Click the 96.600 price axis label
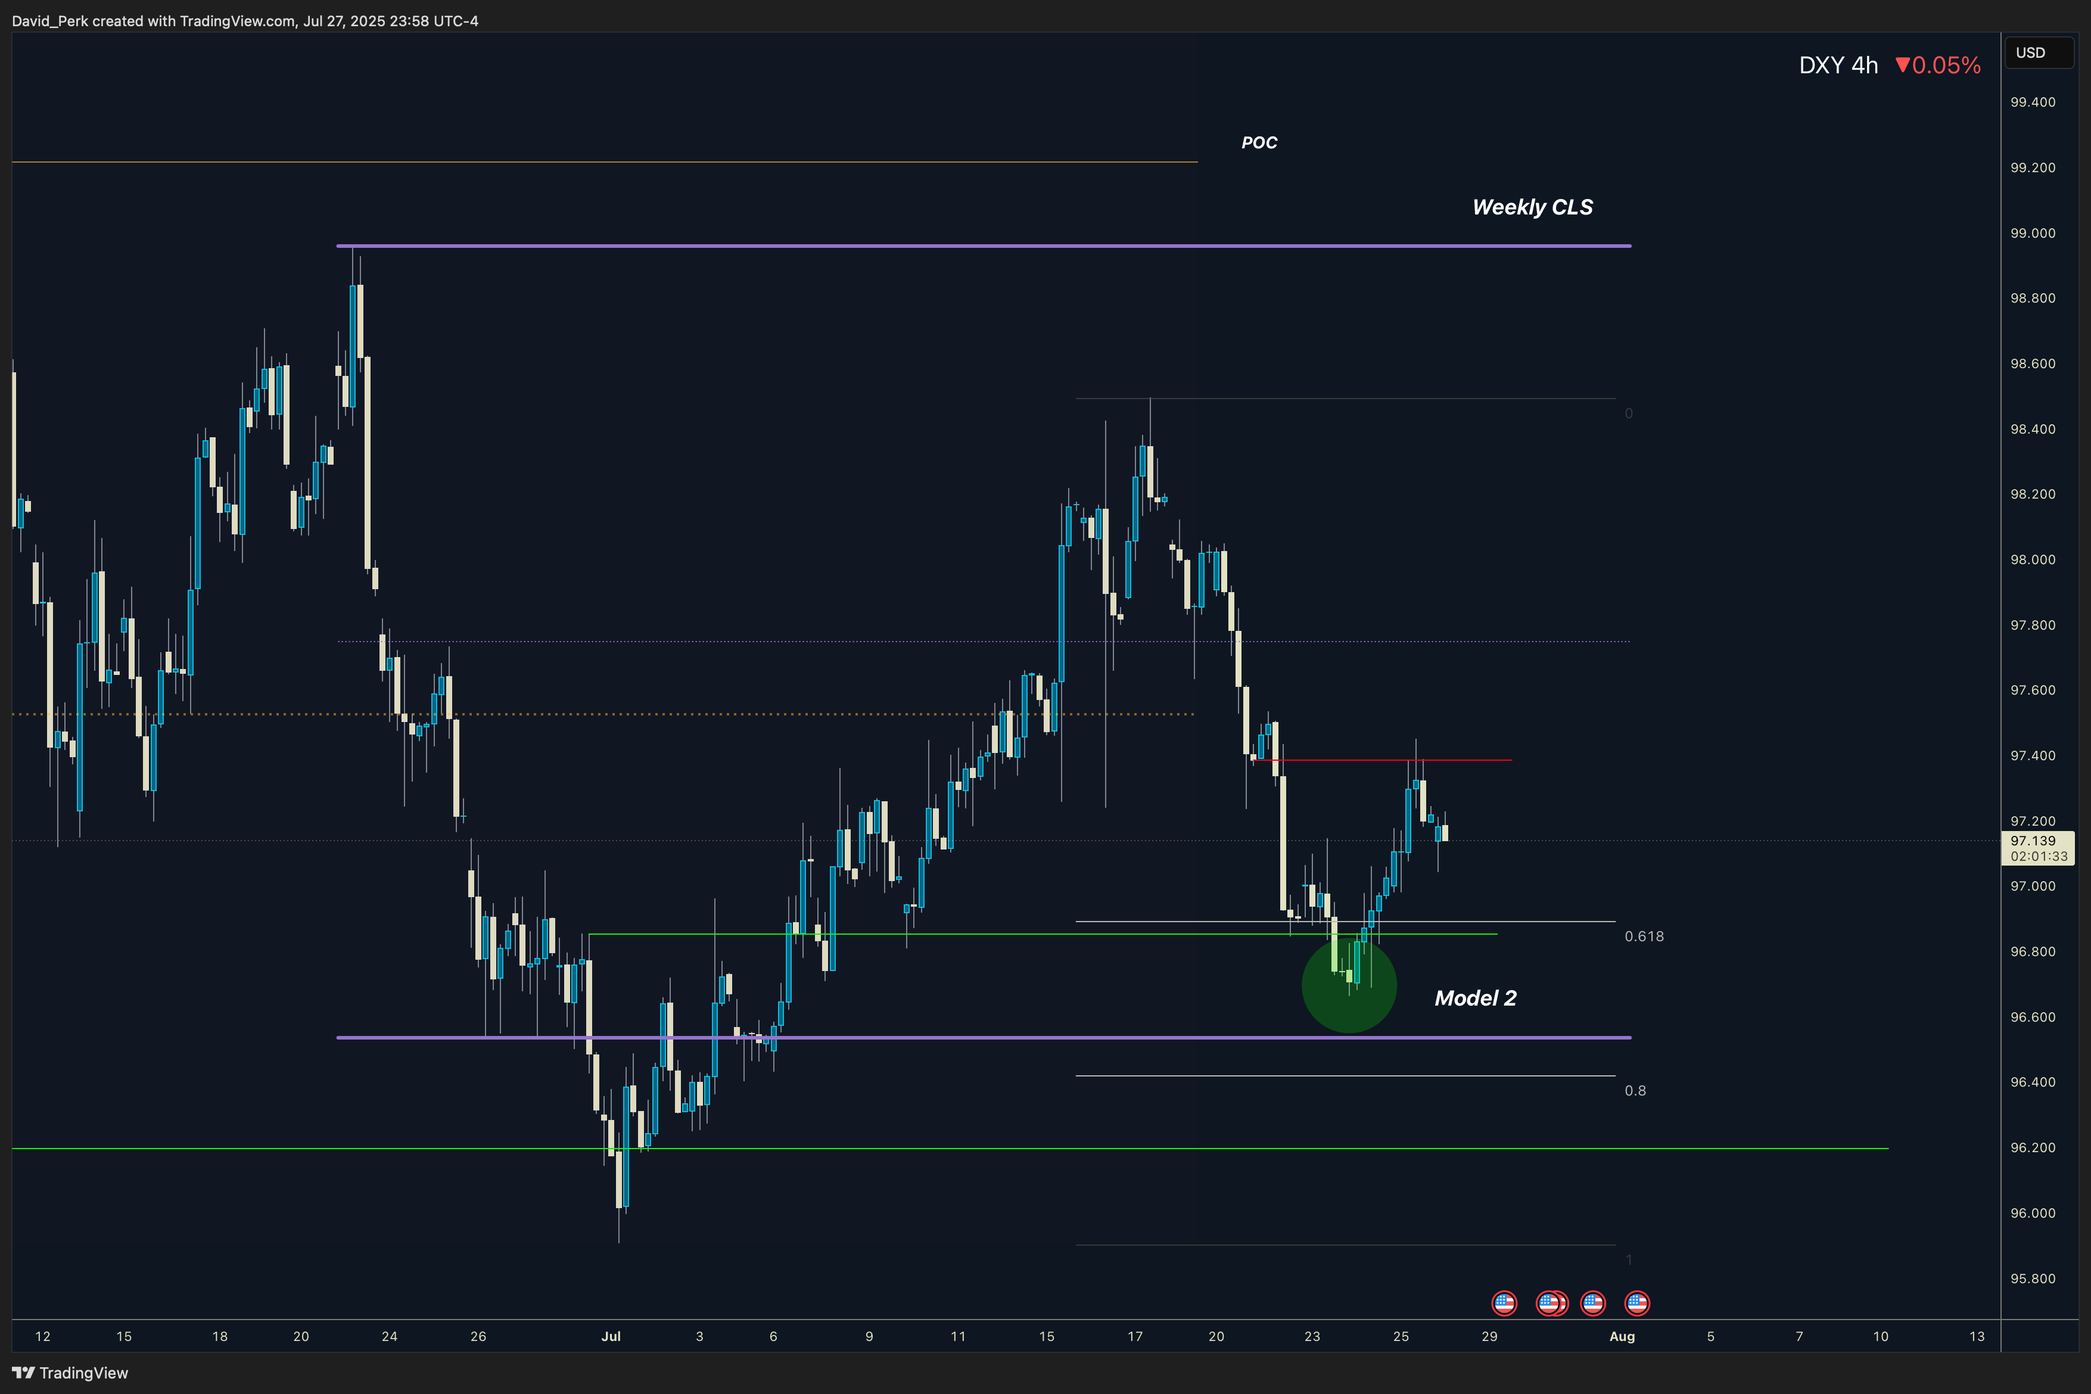Viewport: 2091px width, 1394px height. tap(2033, 1017)
